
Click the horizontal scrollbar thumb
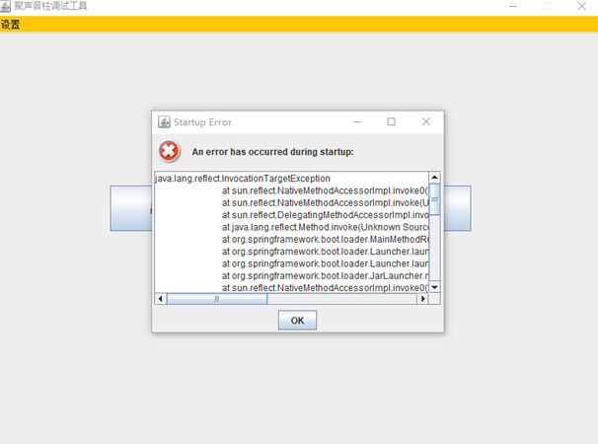[217, 299]
